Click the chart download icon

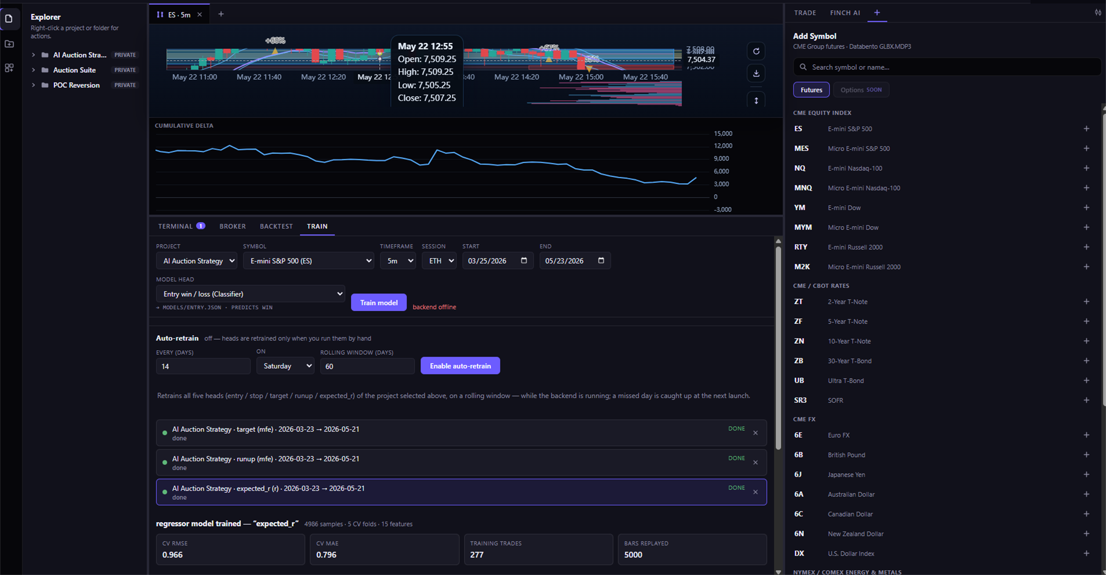(756, 73)
